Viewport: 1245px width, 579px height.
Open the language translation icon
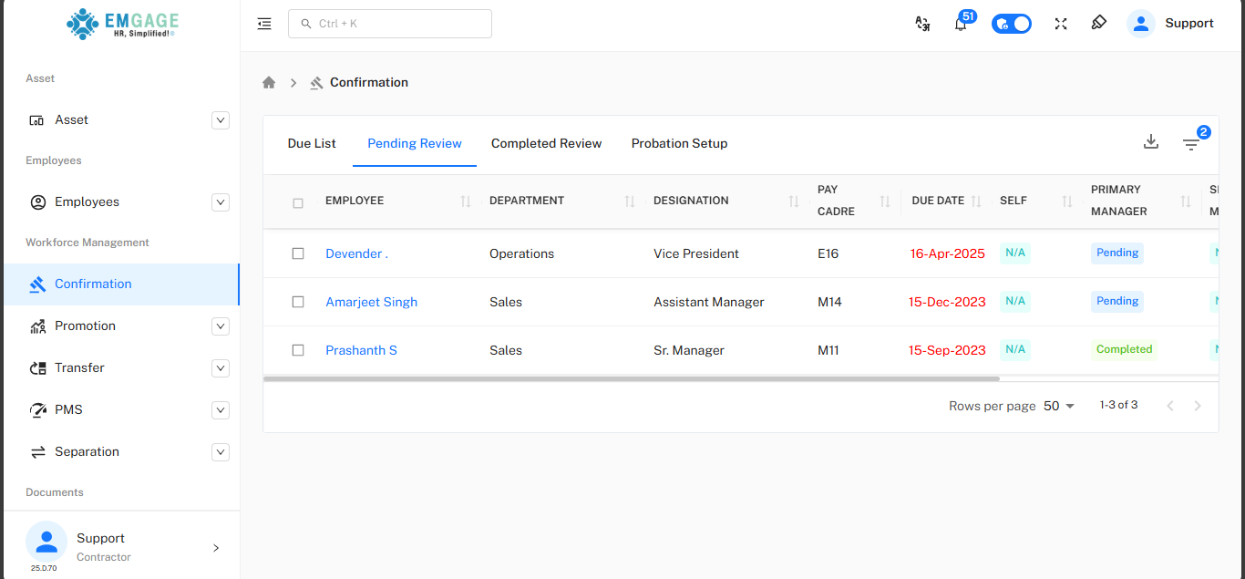pos(922,23)
